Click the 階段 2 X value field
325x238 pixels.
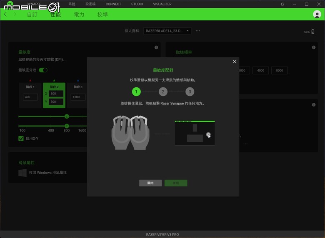click(56, 94)
